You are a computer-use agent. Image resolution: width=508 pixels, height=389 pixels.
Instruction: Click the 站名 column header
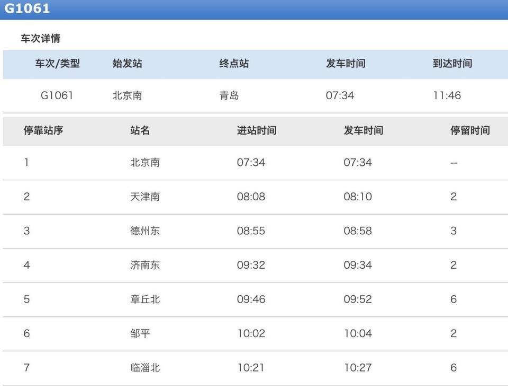pyautogui.click(x=140, y=130)
